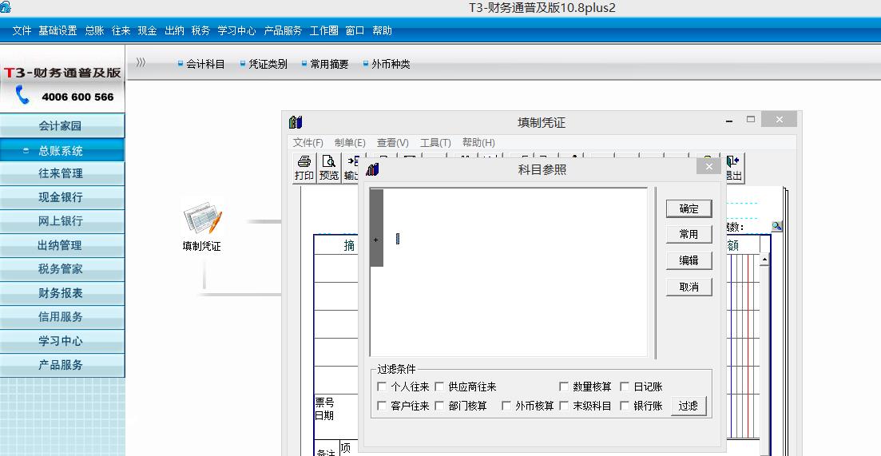
Task: Open the 帮助(H) menu in 填制凭证 window
Action: point(478,143)
